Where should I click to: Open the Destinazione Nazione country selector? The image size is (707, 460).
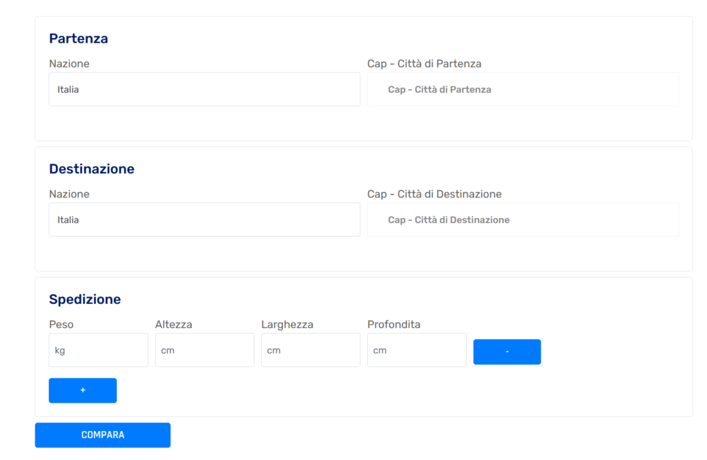(x=204, y=220)
